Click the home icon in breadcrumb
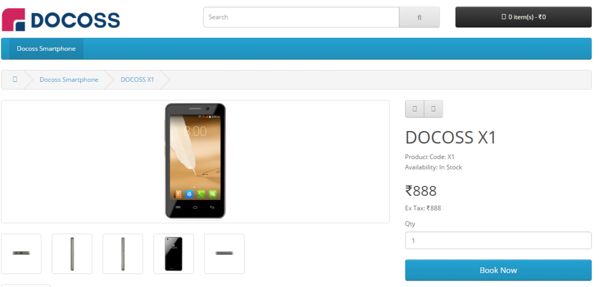Viewport: 599px width, 287px height. (x=15, y=79)
